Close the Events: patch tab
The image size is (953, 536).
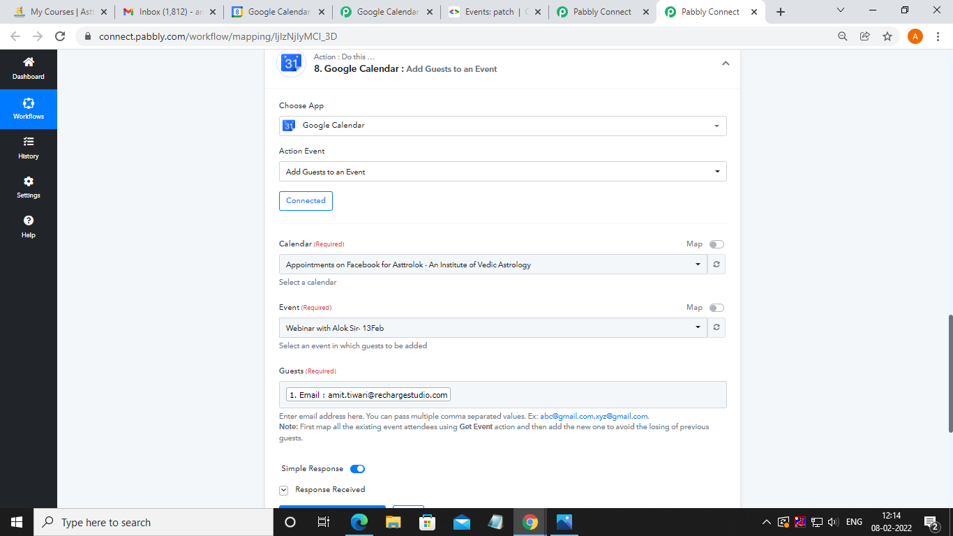click(537, 12)
